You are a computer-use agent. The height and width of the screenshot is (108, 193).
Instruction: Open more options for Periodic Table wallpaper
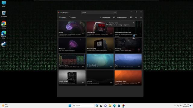[x=83, y=66]
